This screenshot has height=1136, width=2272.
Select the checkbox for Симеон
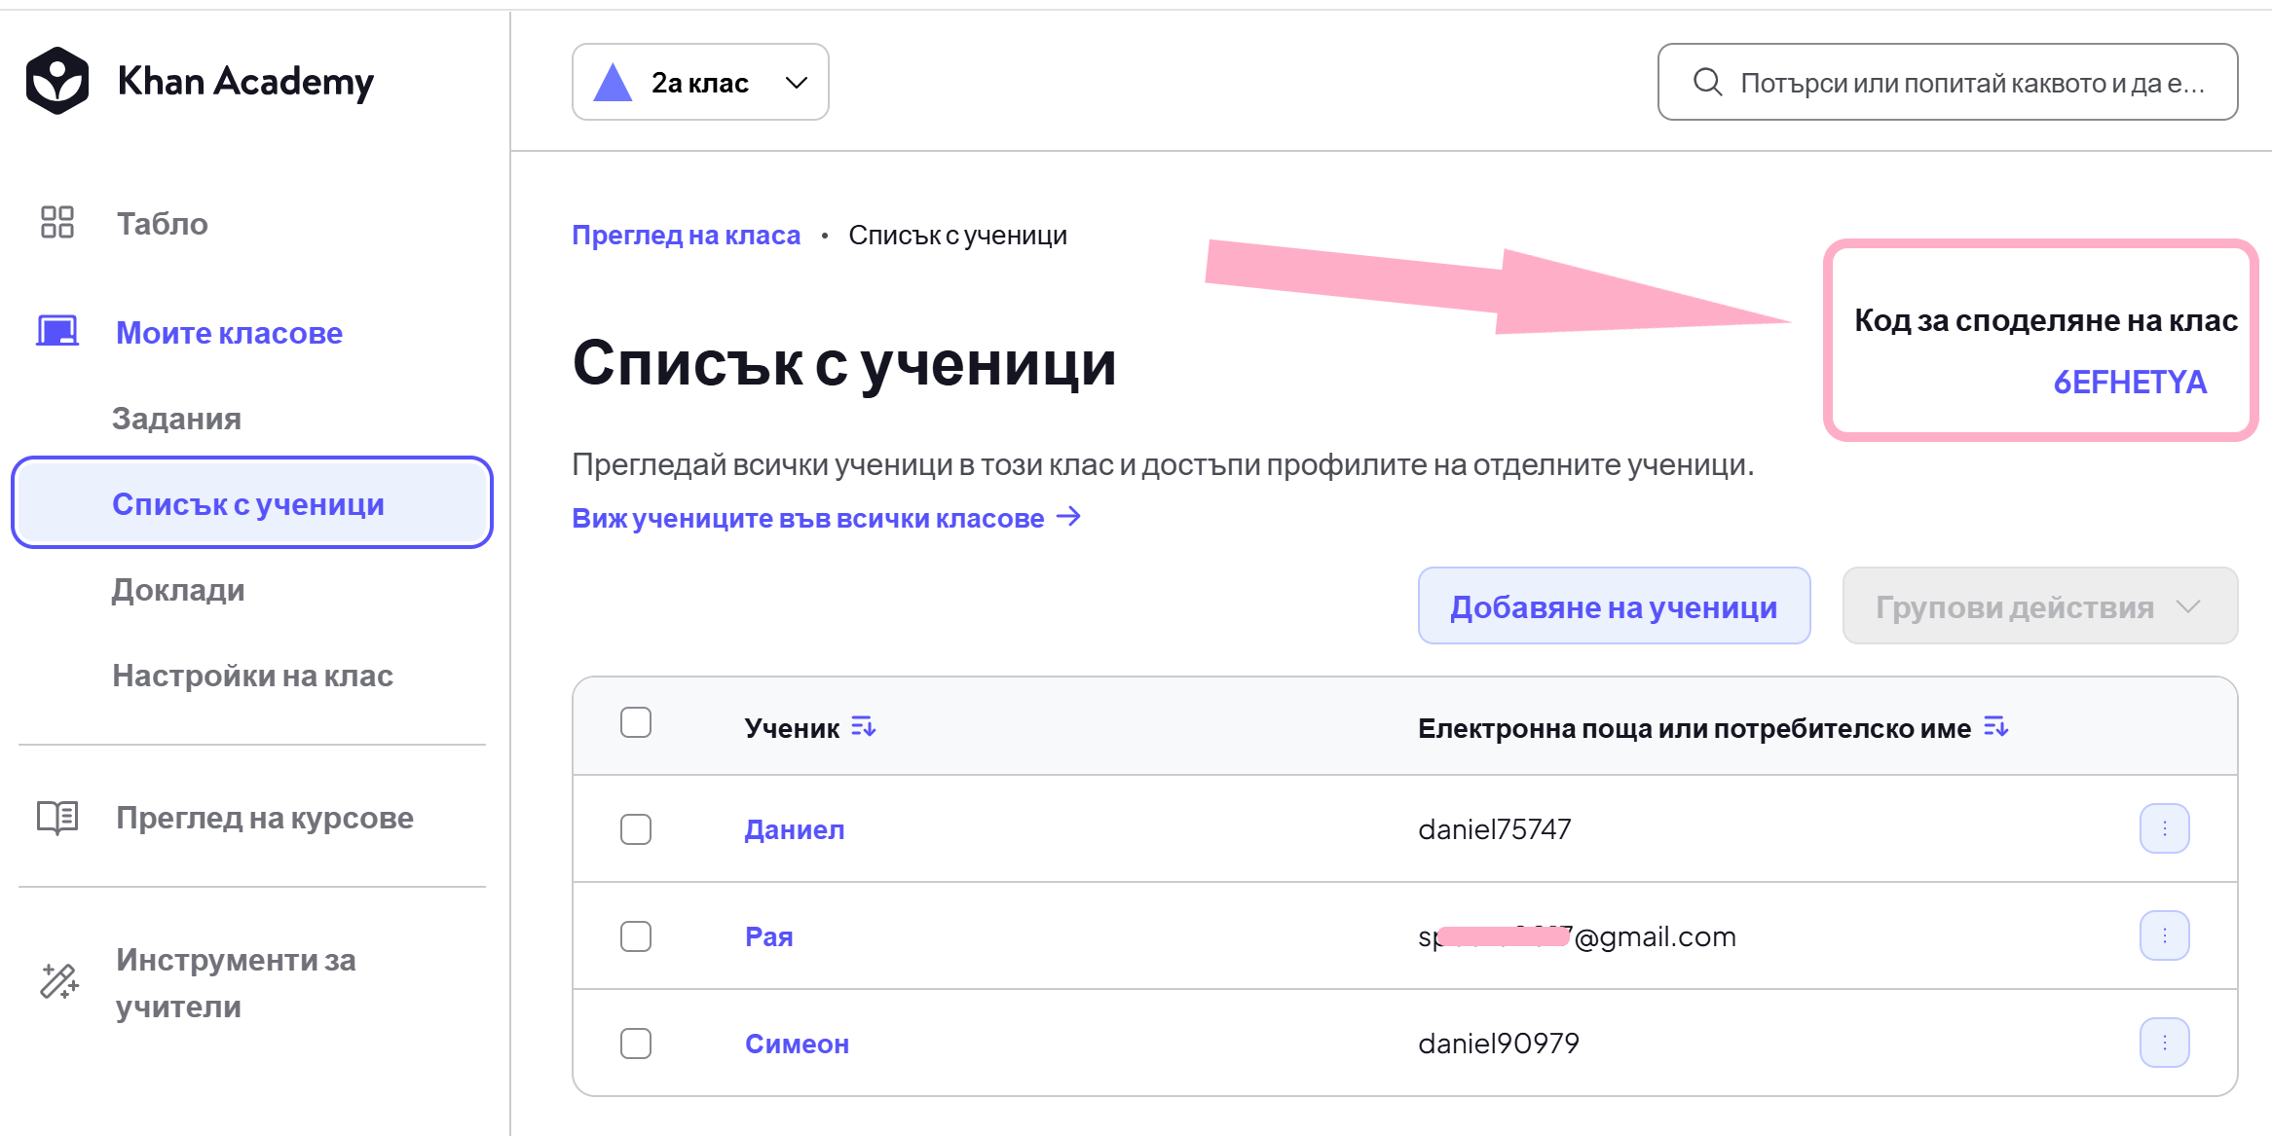tap(636, 1044)
